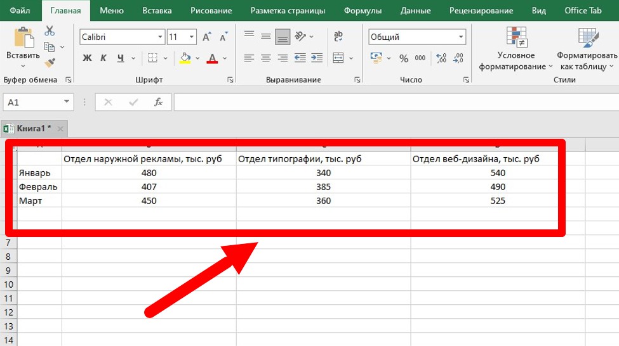This screenshot has width=619, height=346.
Task: Align text left
Action: point(249,58)
